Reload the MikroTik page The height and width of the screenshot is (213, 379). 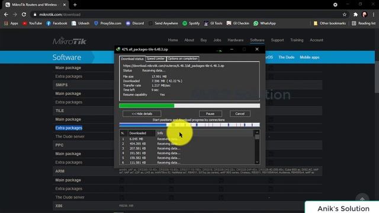click(x=24, y=14)
